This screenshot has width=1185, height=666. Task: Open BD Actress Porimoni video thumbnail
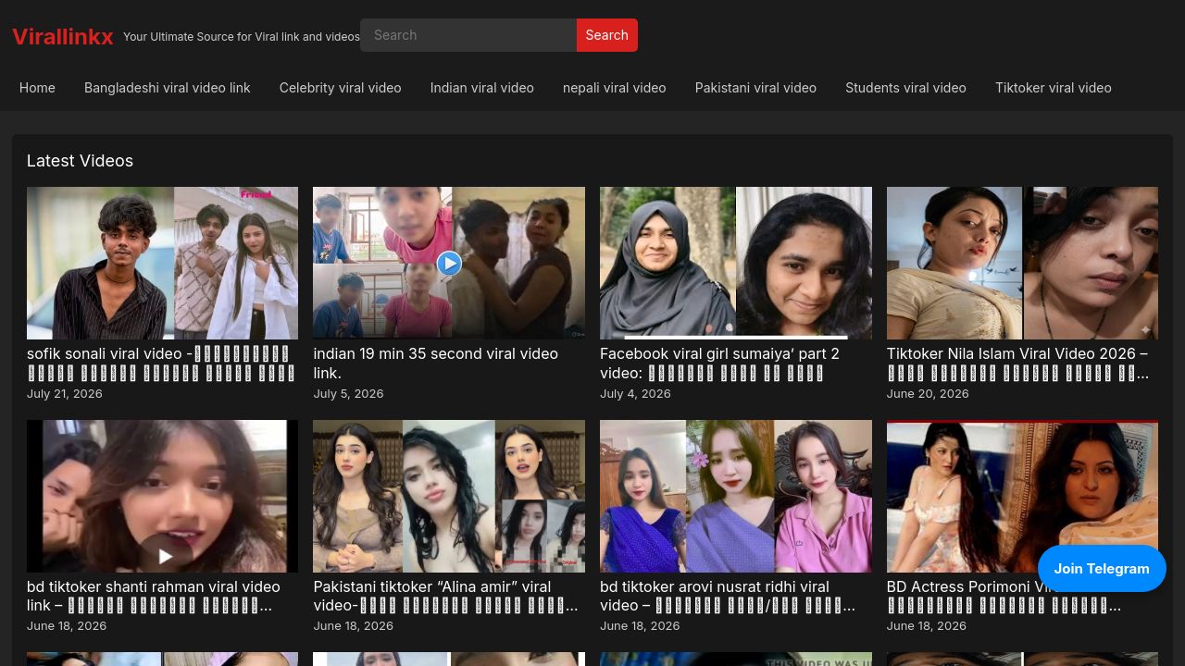(1022, 496)
